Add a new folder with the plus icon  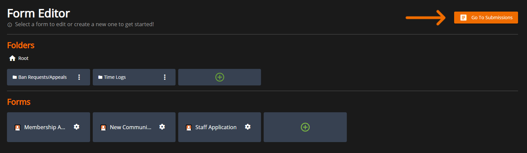[x=220, y=77]
